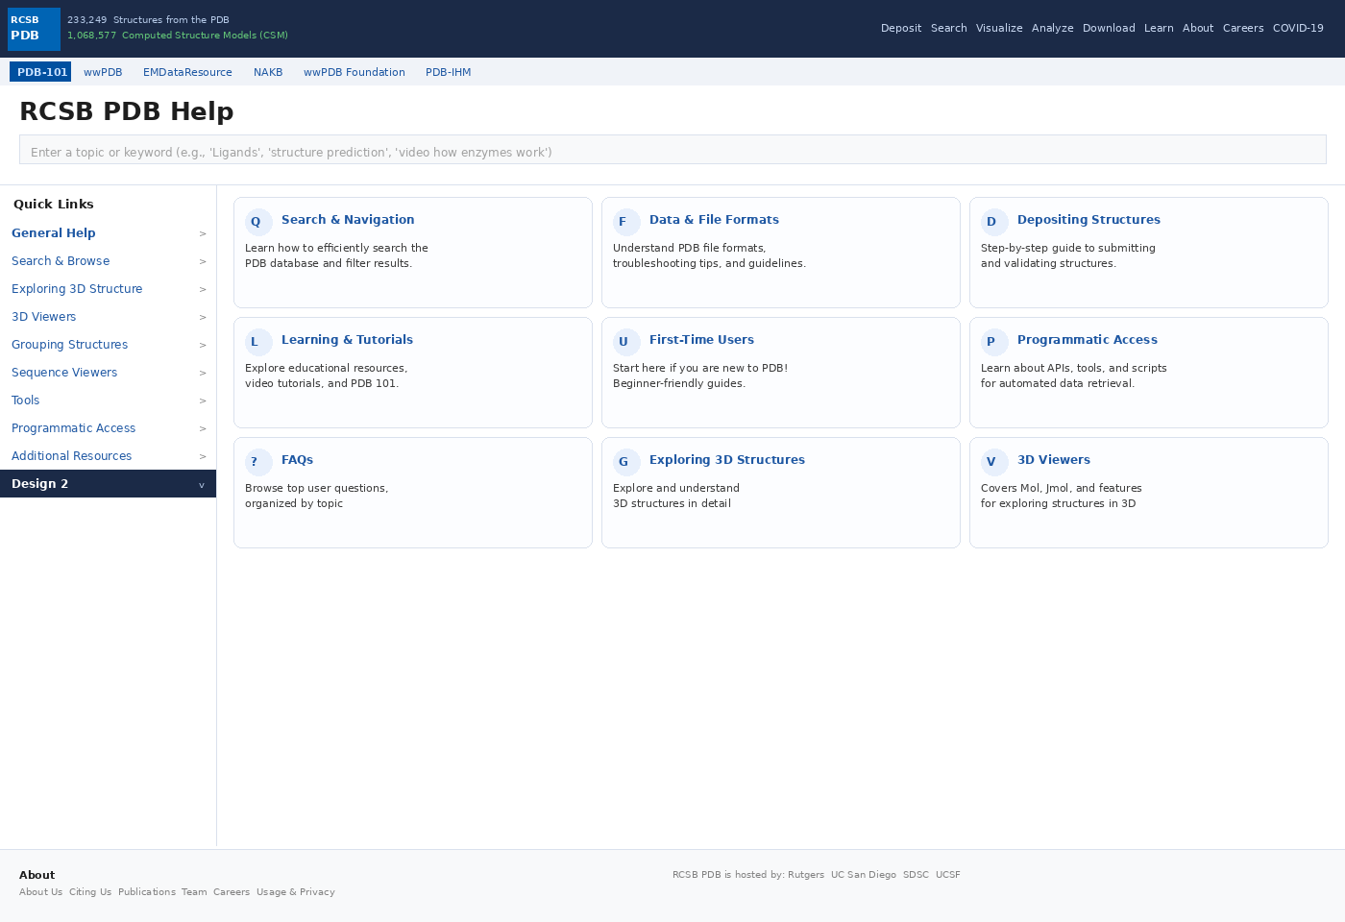Screen dimensions: 1345x922
Task: Click the L Learning & Tutorials icon
Action: [x=257, y=342]
